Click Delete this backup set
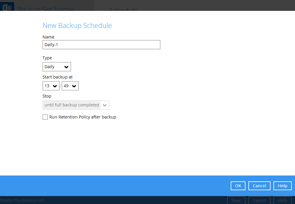 coord(22,200)
